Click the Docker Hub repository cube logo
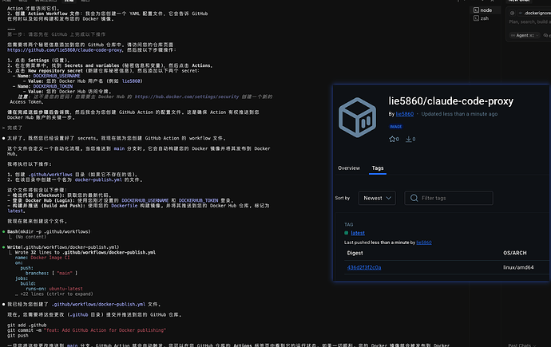The height and width of the screenshot is (347, 551). tap(358, 117)
